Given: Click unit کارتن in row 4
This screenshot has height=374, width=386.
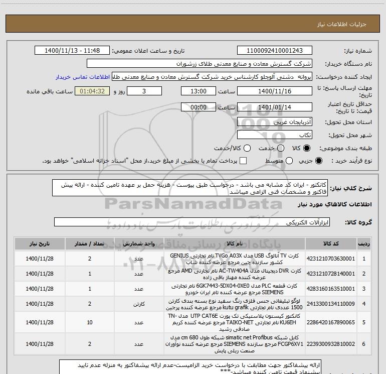Looking at the screenshot, I should point(139,304).
